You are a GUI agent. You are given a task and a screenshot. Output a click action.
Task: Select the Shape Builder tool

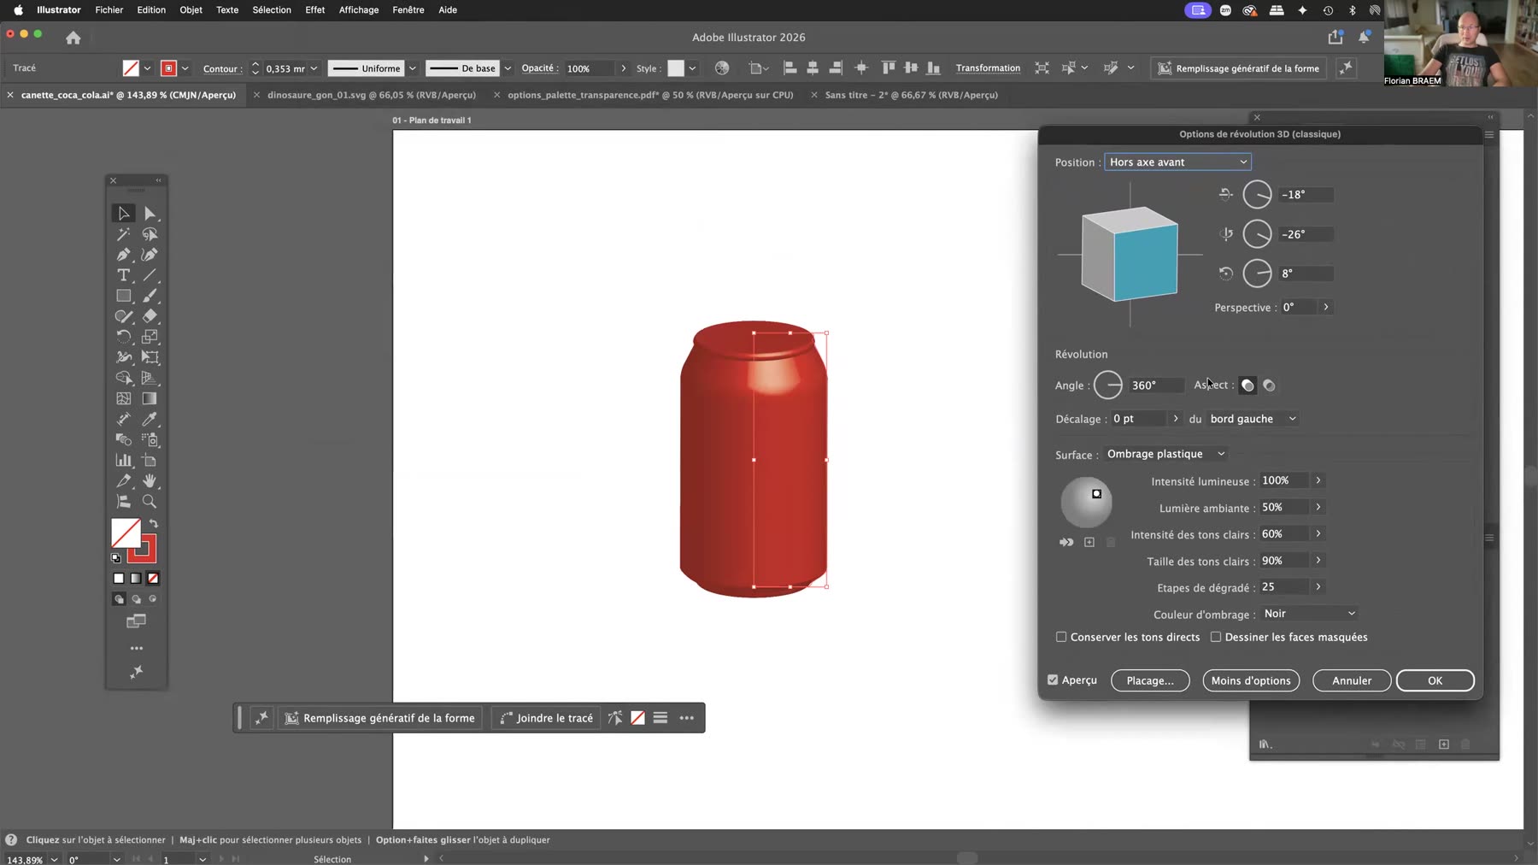pyautogui.click(x=124, y=378)
